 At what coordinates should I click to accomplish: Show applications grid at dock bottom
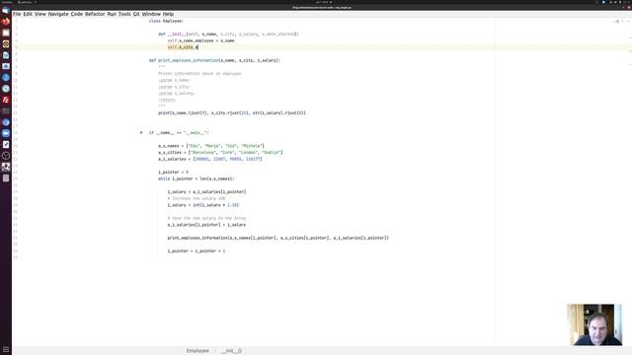click(x=6, y=350)
